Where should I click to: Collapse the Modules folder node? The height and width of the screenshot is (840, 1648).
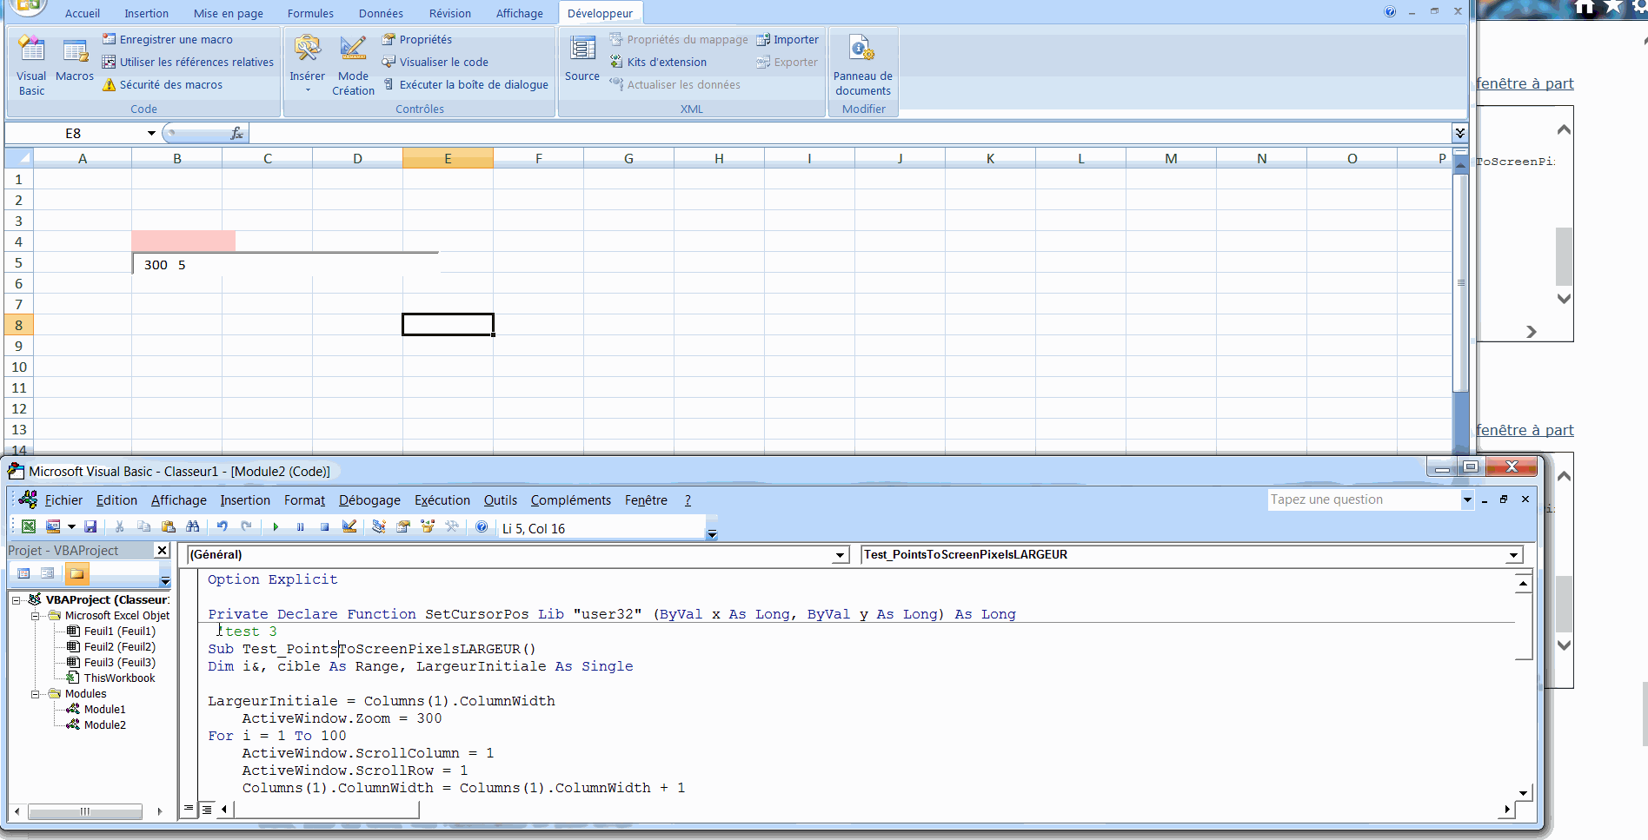tap(36, 694)
